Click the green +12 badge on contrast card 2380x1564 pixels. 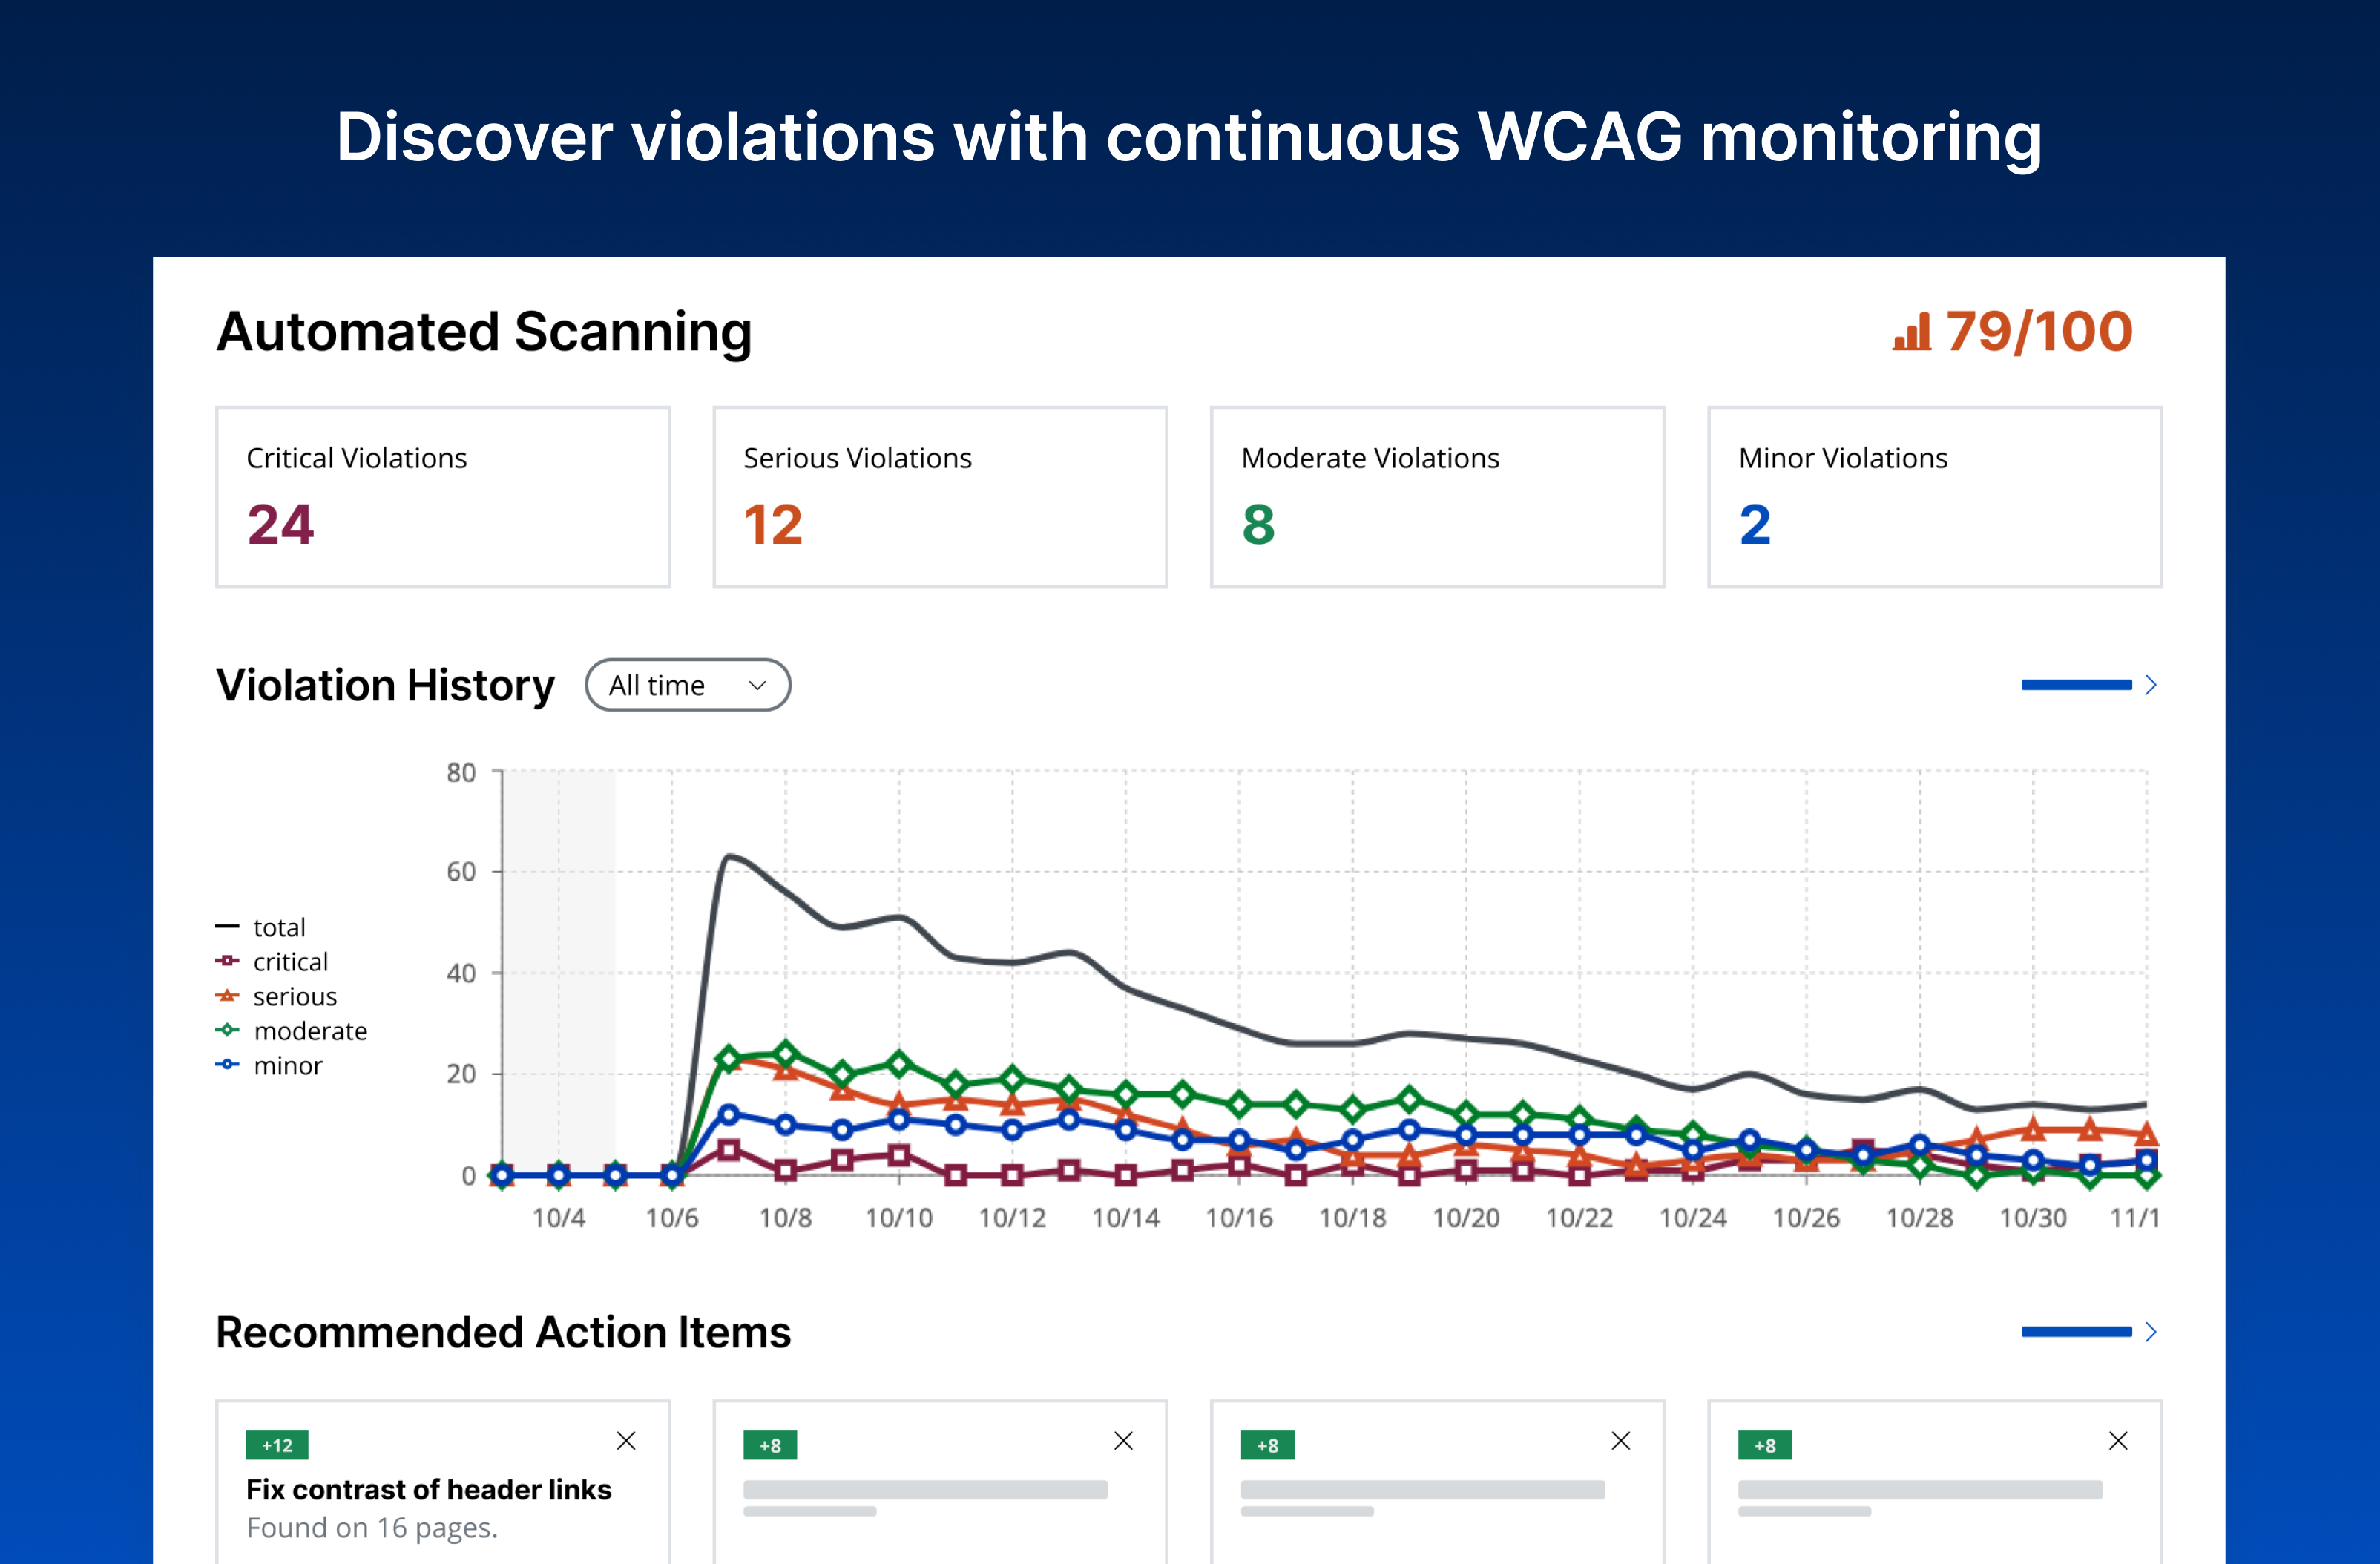277,1444
